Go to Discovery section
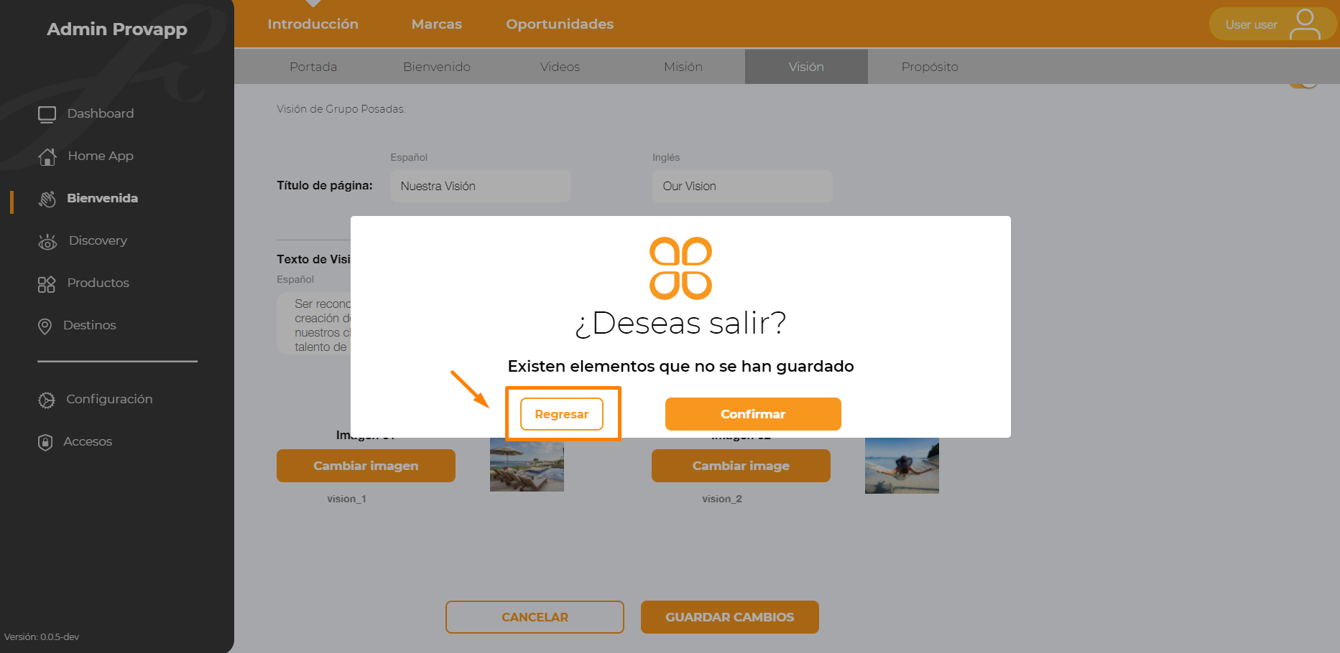The width and height of the screenshot is (1340, 653). click(98, 240)
